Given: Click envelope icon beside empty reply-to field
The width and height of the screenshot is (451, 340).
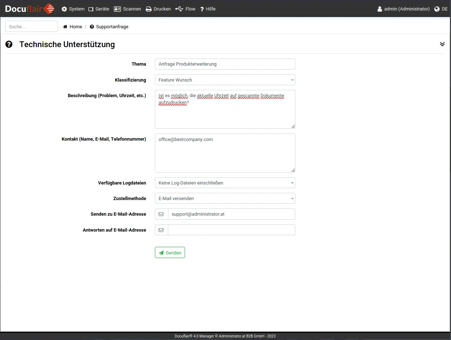Looking at the screenshot, I should click(161, 230).
